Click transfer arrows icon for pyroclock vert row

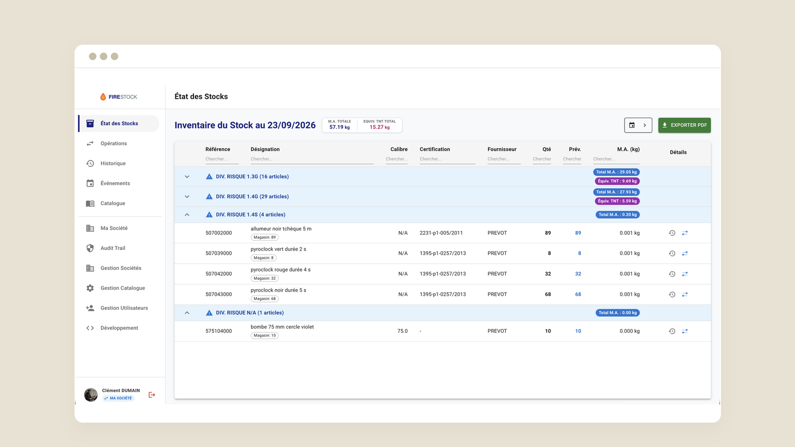click(x=685, y=253)
